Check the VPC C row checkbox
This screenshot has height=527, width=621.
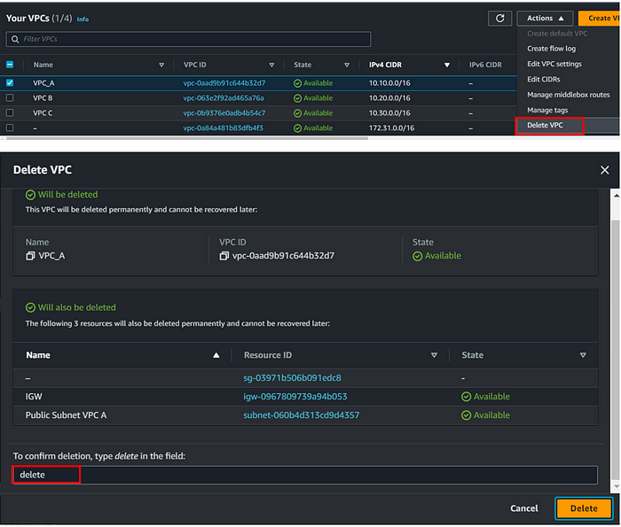[x=10, y=112]
